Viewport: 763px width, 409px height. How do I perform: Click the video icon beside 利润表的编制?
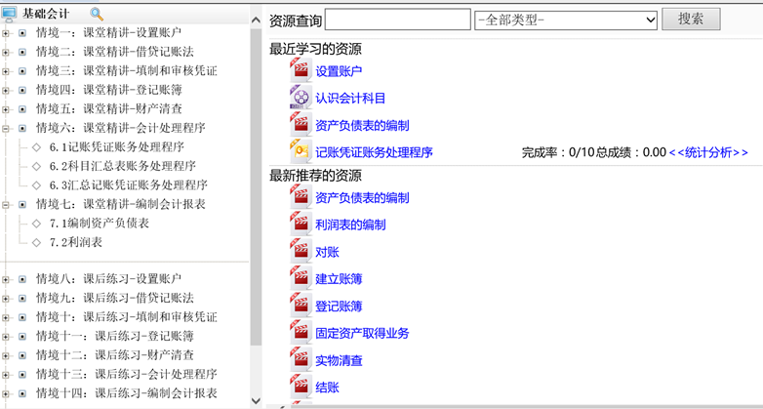pyautogui.click(x=300, y=224)
